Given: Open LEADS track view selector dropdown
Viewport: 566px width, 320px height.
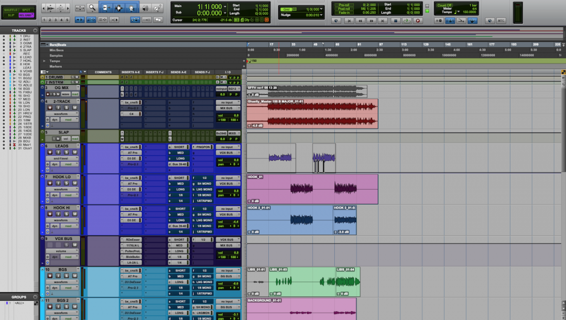Looking at the screenshot, I should coord(62,158).
